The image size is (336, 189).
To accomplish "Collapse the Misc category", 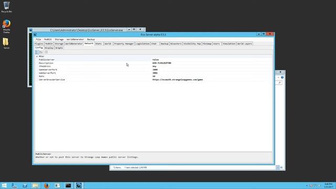I will point(37,56).
